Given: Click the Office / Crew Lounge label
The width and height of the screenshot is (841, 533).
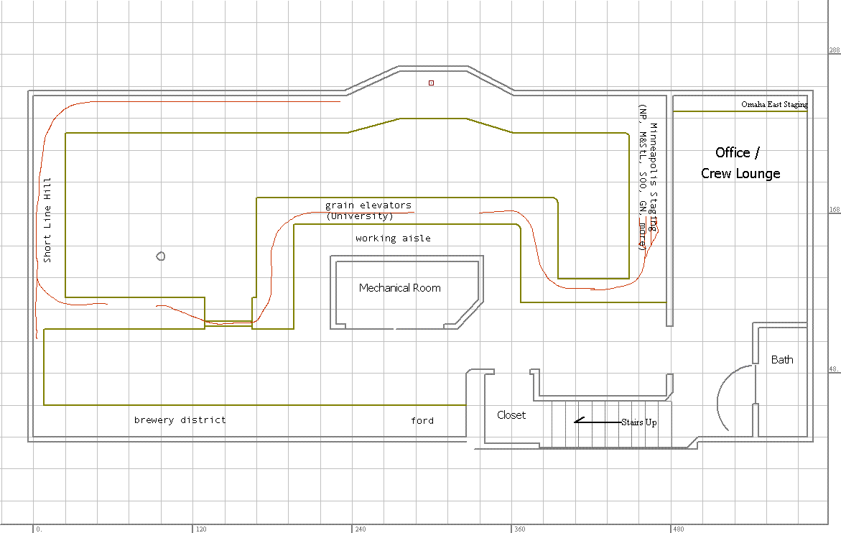Looking at the screenshot, I should click(x=740, y=163).
